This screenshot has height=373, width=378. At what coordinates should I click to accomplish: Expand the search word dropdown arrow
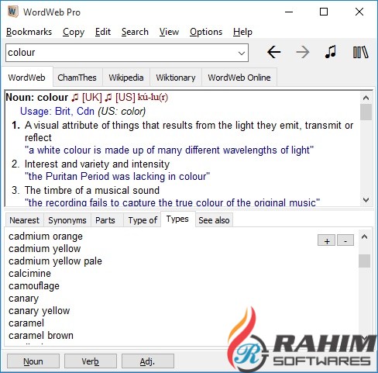pos(242,53)
